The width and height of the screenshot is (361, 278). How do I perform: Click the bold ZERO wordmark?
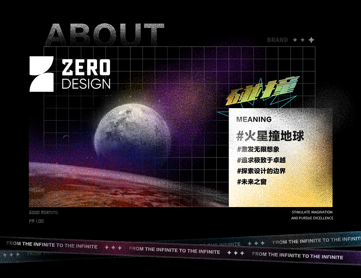86,68
